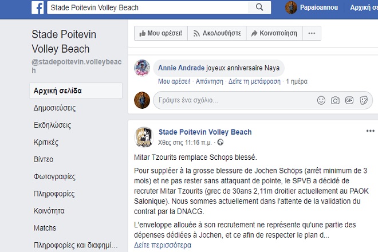Viewport: 378px width, 252px height.
Task: Click the @stadepoitevin.volleybeach handle
Action: click(x=76, y=66)
